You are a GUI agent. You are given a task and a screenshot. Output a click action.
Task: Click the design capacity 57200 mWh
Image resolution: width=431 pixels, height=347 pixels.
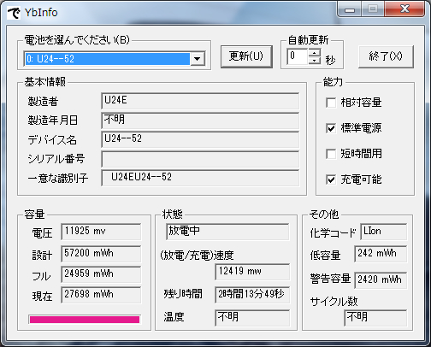pyautogui.click(x=101, y=254)
